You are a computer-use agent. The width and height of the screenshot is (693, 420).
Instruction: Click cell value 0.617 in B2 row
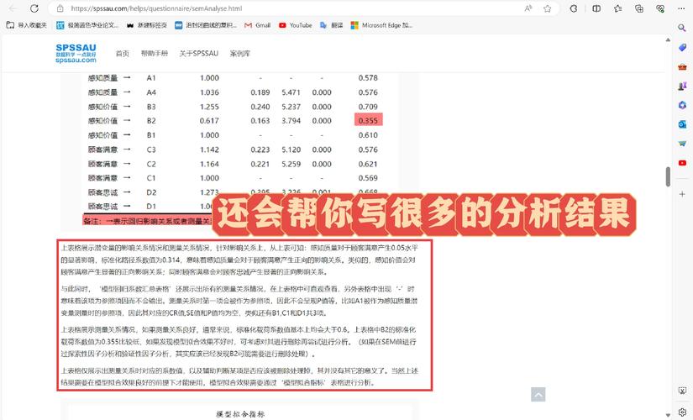209,121
